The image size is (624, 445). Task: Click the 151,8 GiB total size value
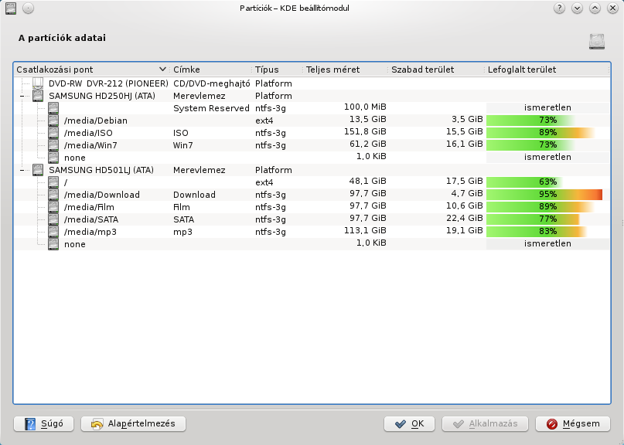pyautogui.click(x=365, y=131)
